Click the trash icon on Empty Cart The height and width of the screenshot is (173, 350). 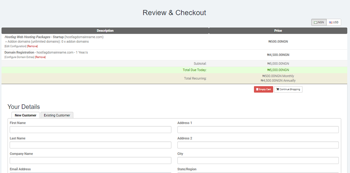point(257,89)
